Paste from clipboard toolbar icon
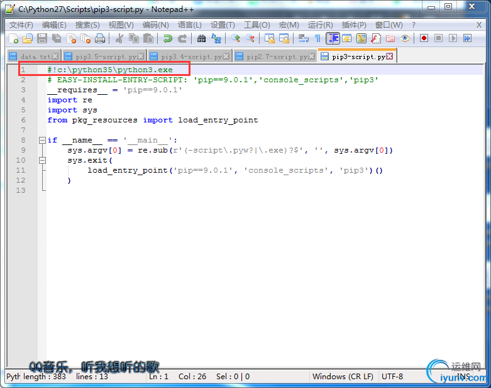This screenshot has height=388, width=491. pos(148,38)
